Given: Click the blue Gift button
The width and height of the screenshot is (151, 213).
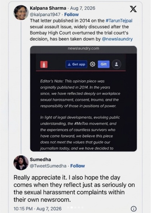Looking at the screenshot, I should pos(104,64).
